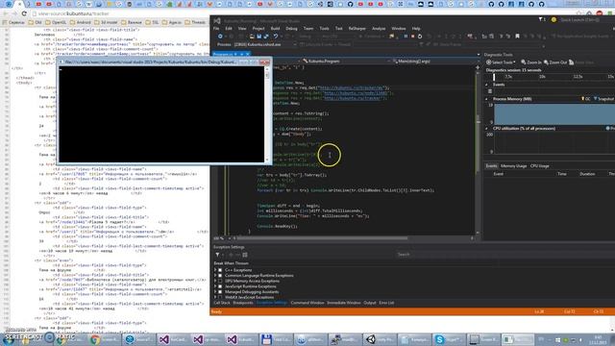Open the Select Tools dropdown in Diagnostic Tools
Image resolution: width=615 pixels, height=346 pixels.
point(501,62)
